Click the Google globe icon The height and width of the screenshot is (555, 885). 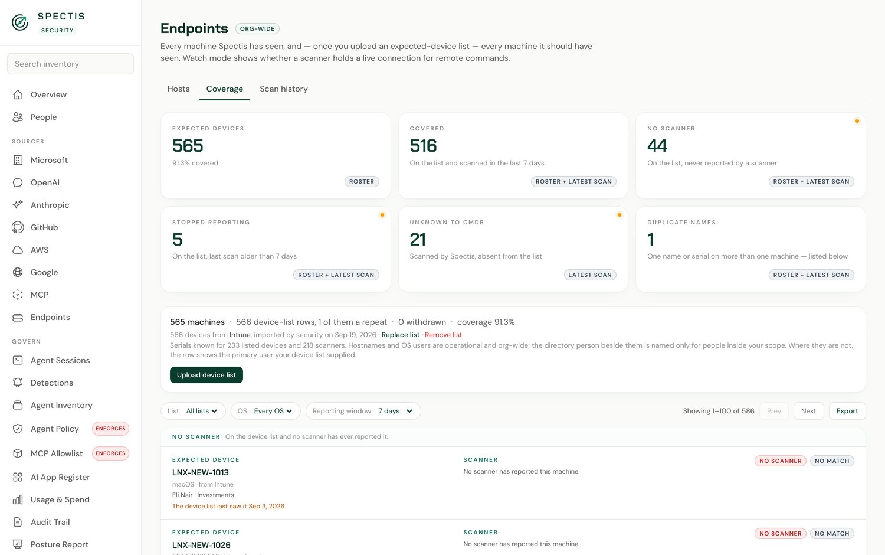(18, 272)
